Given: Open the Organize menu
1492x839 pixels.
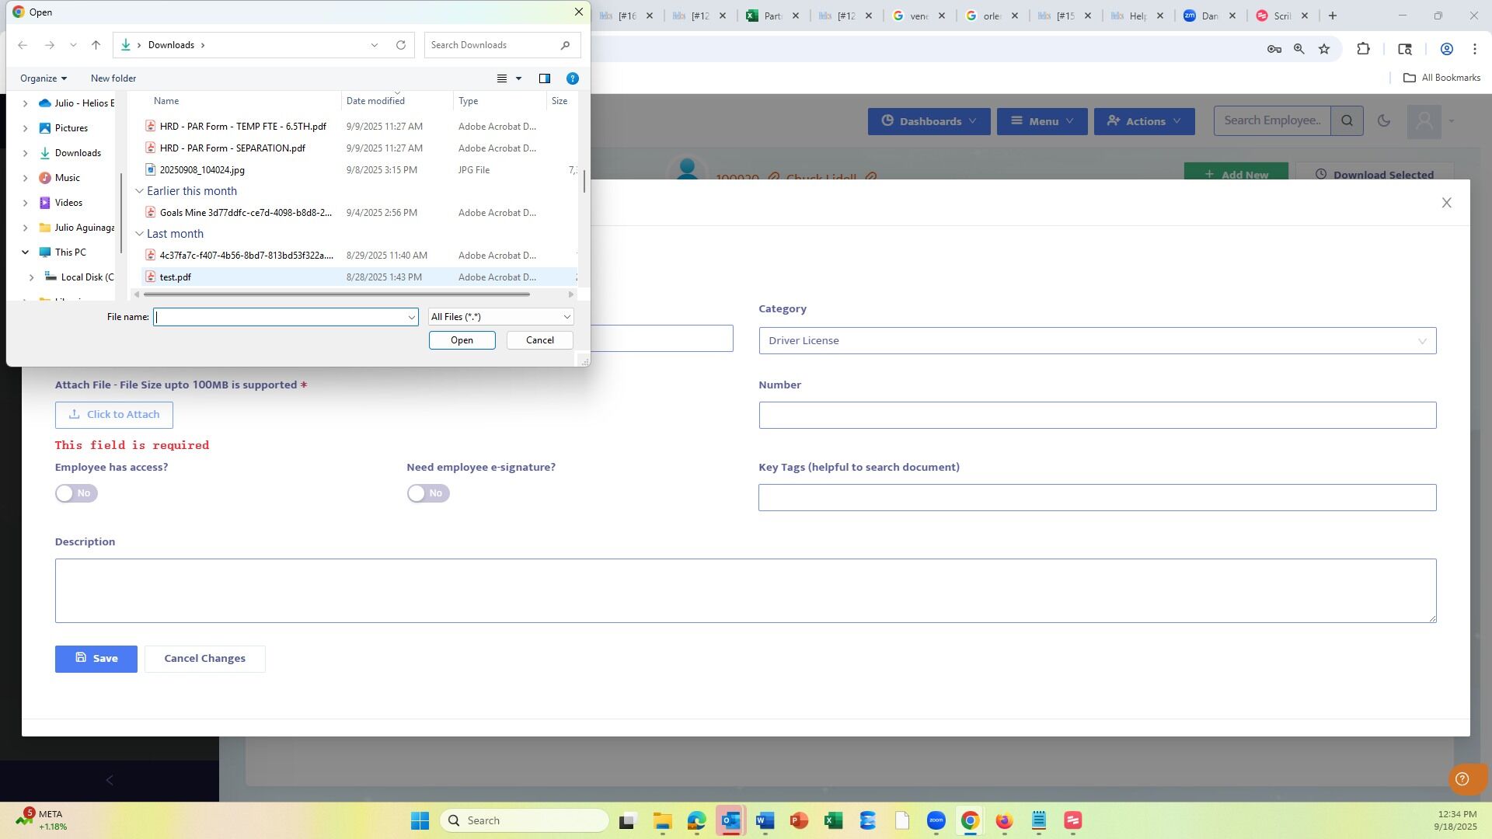Looking at the screenshot, I should pos(43,78).
